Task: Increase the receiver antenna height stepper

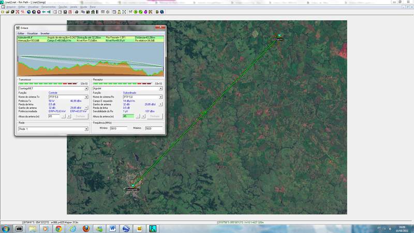Action: [x=143, y=116]
